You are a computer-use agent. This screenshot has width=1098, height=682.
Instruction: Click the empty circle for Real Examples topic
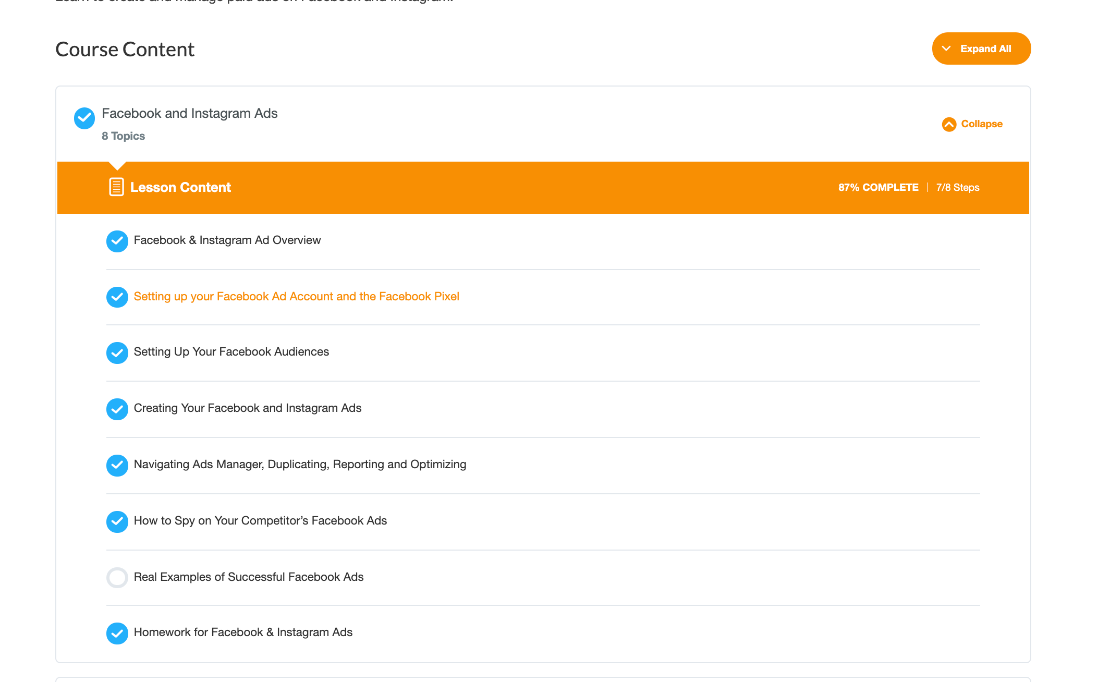point(117,578)
